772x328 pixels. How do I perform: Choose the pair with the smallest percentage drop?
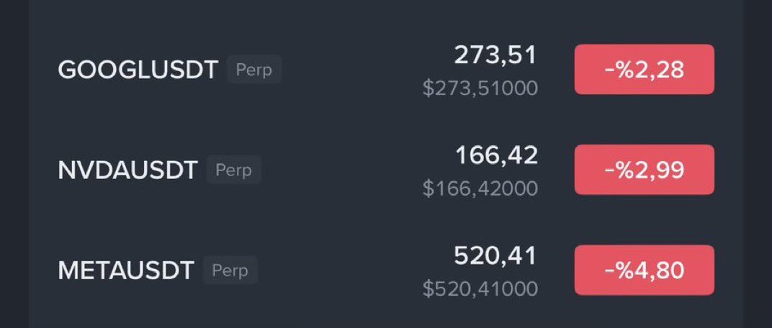(x=138, y=70)
